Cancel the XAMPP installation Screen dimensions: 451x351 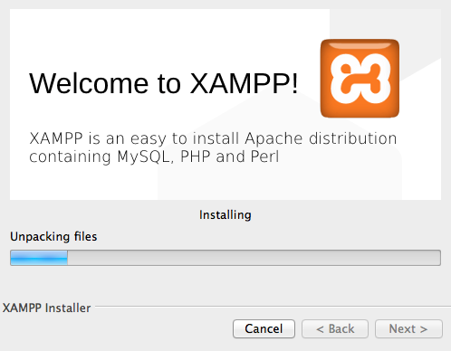tap(264, 328)
